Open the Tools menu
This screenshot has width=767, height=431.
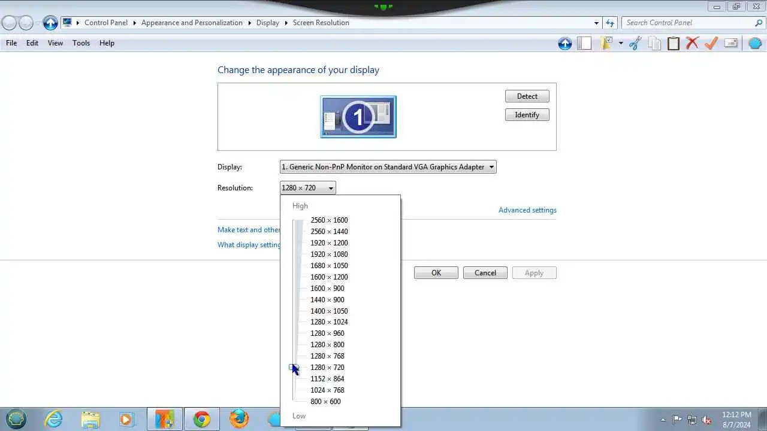(x=81, y=43)
